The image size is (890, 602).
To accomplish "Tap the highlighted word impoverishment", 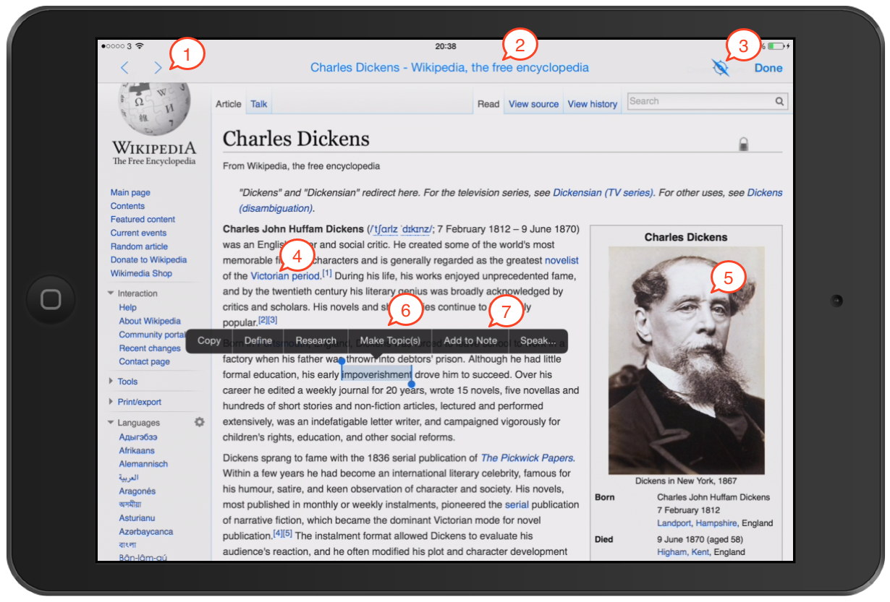I will click(x=376, y=375).
